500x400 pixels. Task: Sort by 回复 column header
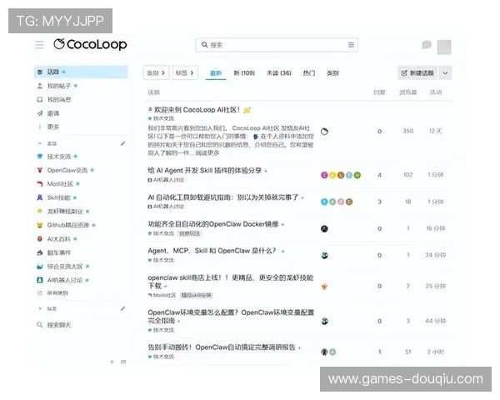(379, 92)
